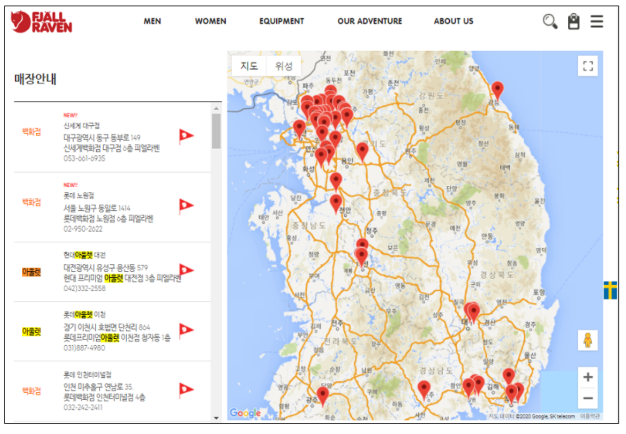Click the flag icon for 롯데아울렛 이천
Screen dimensions: 626x434
pos(186,330)
